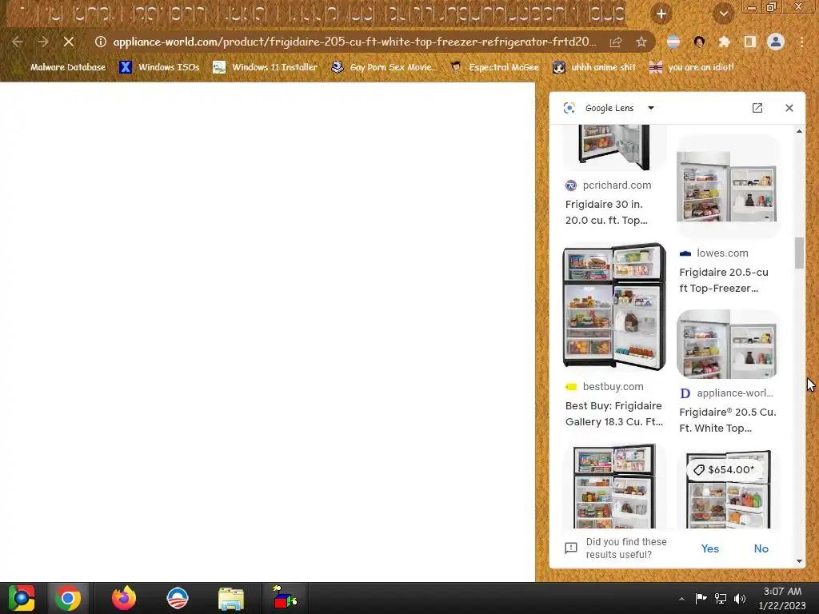The height and width of the screenshot is (614, 819).
Task: Open the Chrome profile avatar
Action: (x=776, y=42)
